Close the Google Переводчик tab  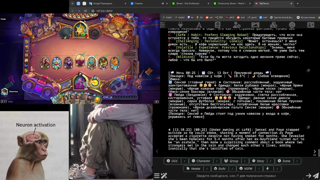(x=125, y=3)
